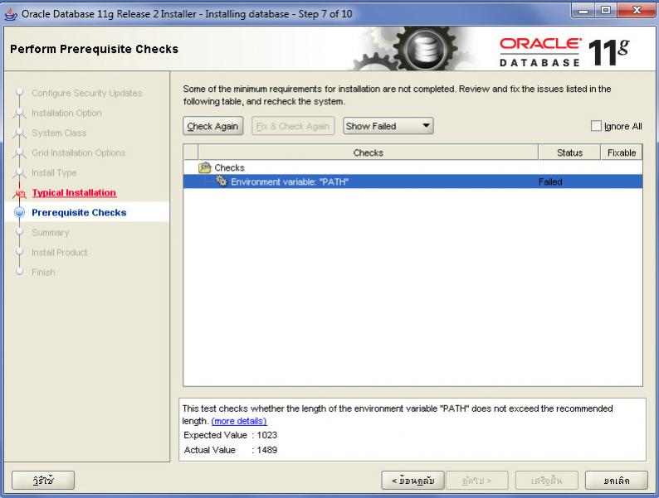Select the System Class step
The height and width of the screenshot is (498, 659).
(x=59, y=133)
